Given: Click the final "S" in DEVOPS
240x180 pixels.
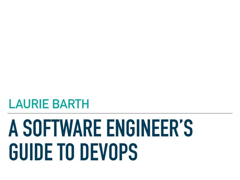Looking at the screenshot, I should pos(132,152).
